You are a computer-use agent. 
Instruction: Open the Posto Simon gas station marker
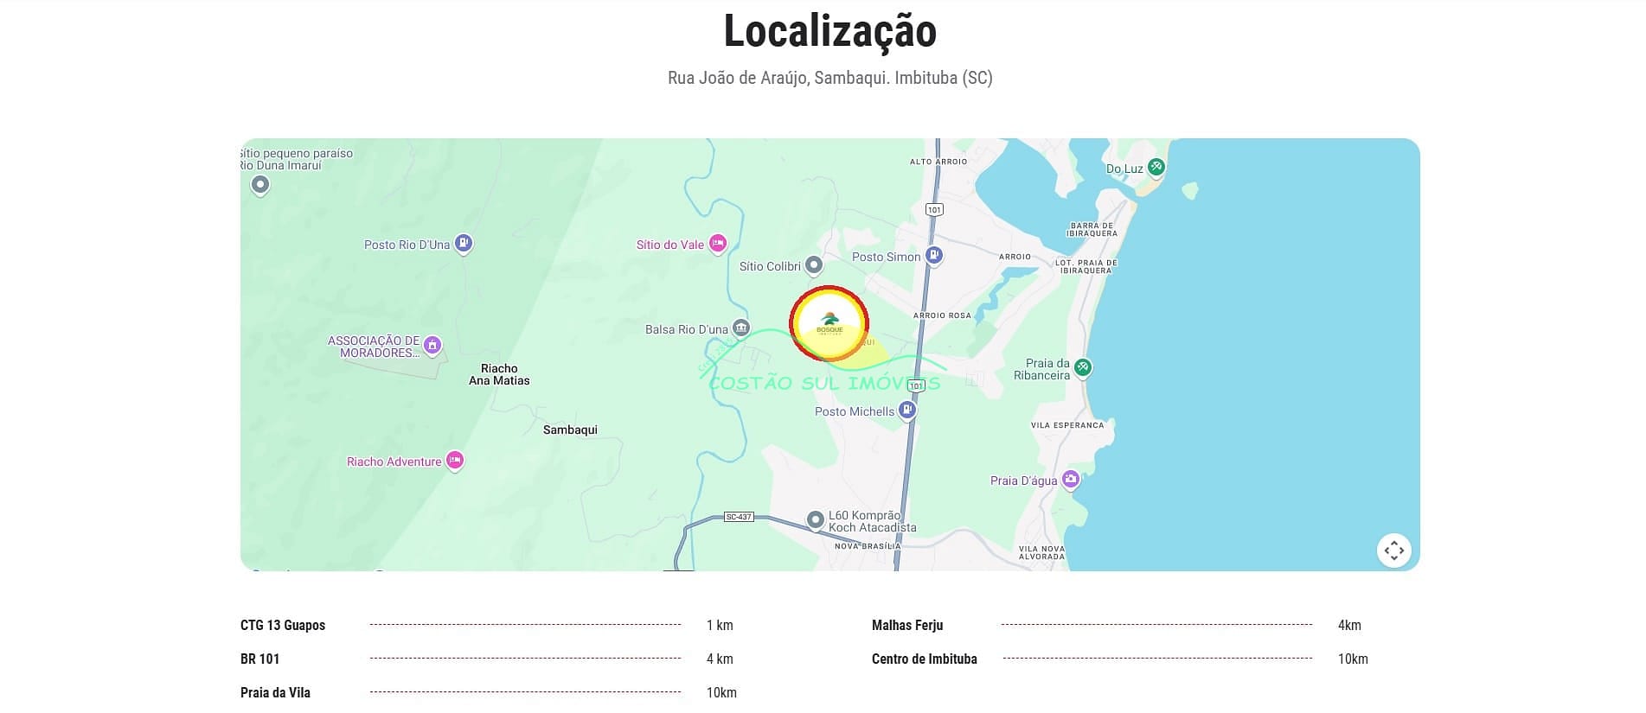pyautogui.click(x=933, y=255)
